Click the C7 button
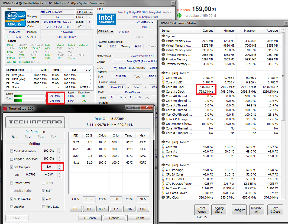Viewport: 288px width, 224px height. [x=116, y=209]
